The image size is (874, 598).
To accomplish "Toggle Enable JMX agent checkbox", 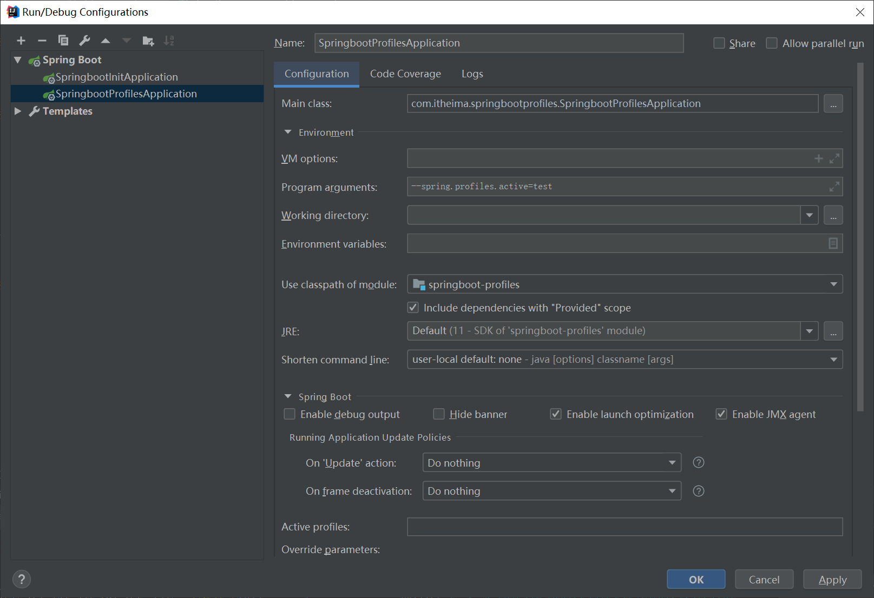I will point(721,414).
